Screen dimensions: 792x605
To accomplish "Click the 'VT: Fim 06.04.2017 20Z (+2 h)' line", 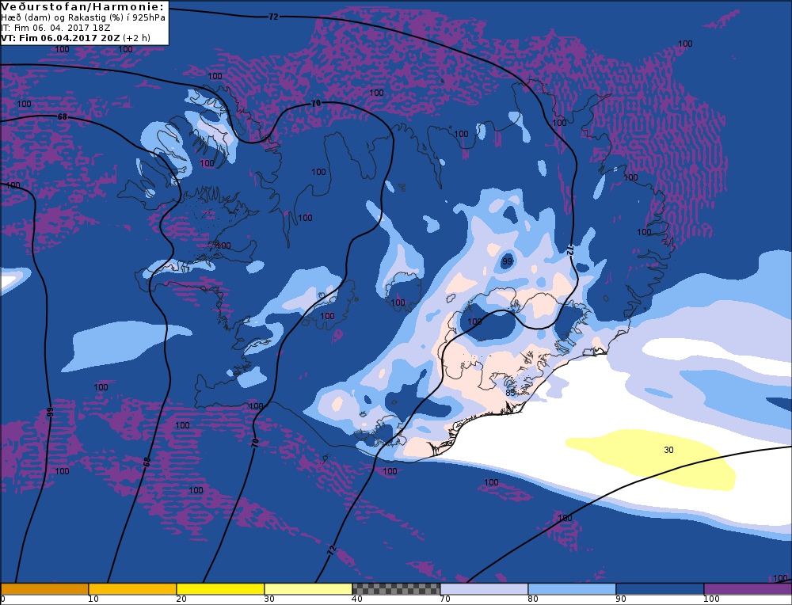I will [x=76, y=38].
